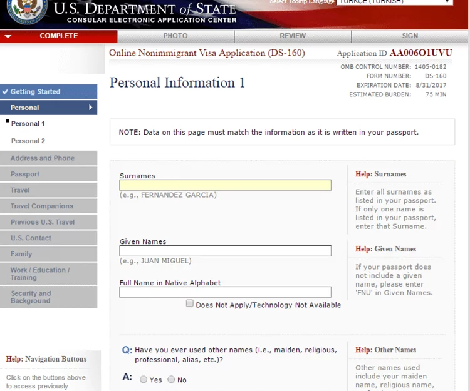Screen dimensions: 470x391
Task: Switch to the REVIEW step tab
Action: pos(293,36)
